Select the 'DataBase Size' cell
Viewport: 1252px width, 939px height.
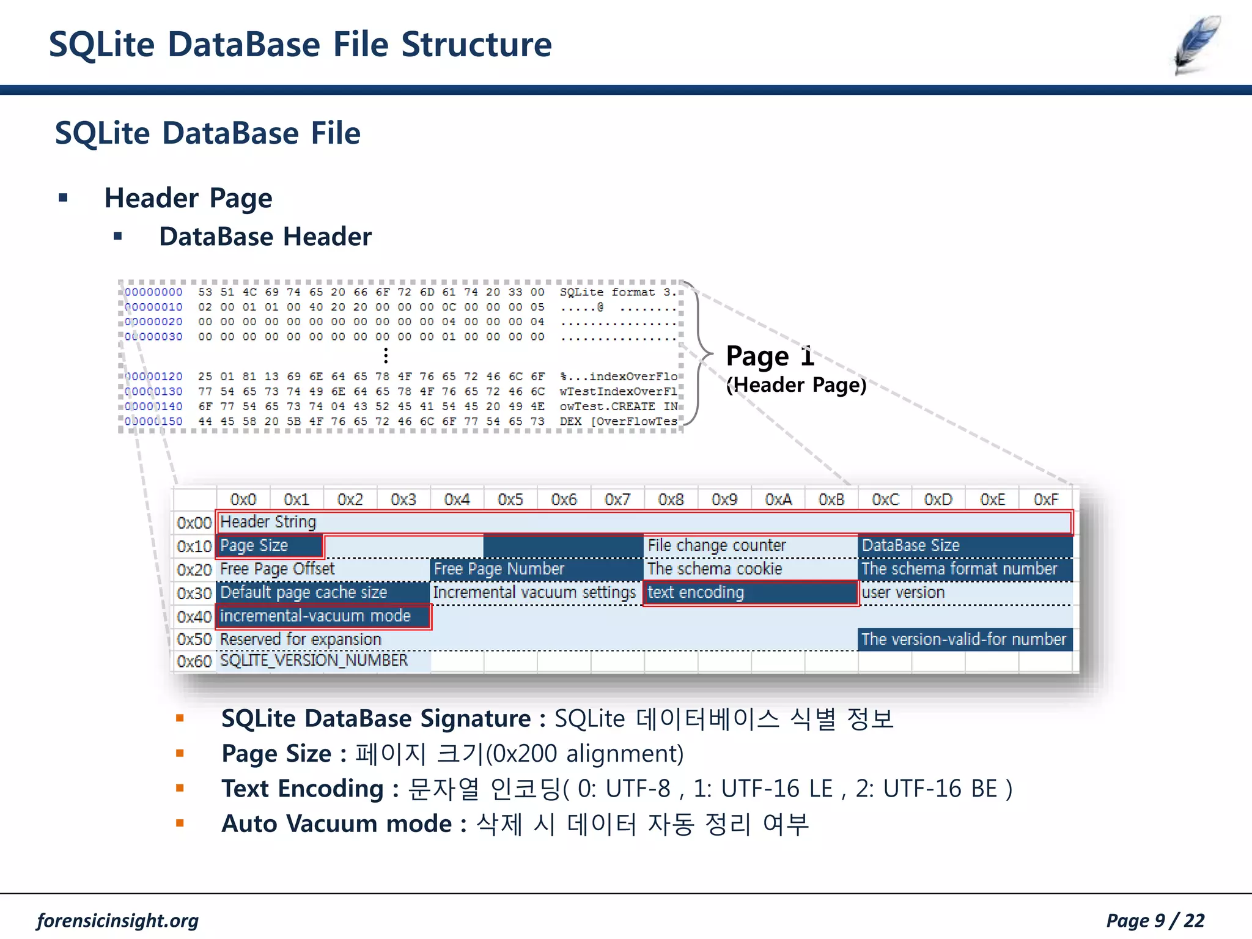pos(965,545)
